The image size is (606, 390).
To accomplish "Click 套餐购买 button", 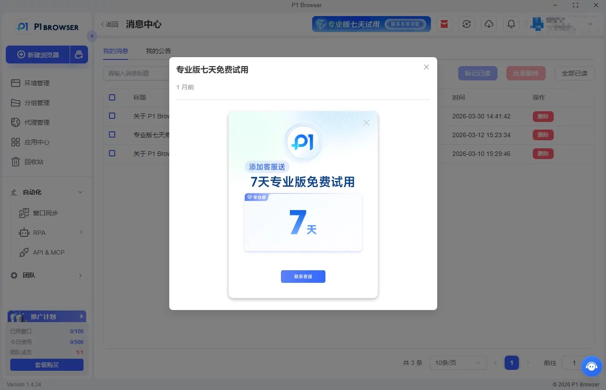I will (x=47, y=365).
